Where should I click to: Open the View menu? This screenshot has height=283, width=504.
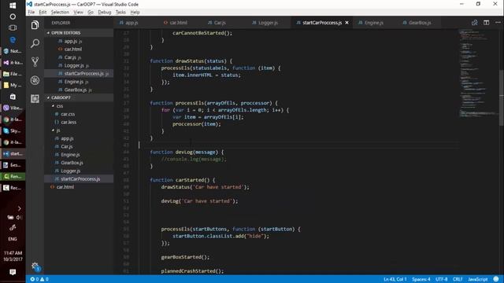click(78, 13)
